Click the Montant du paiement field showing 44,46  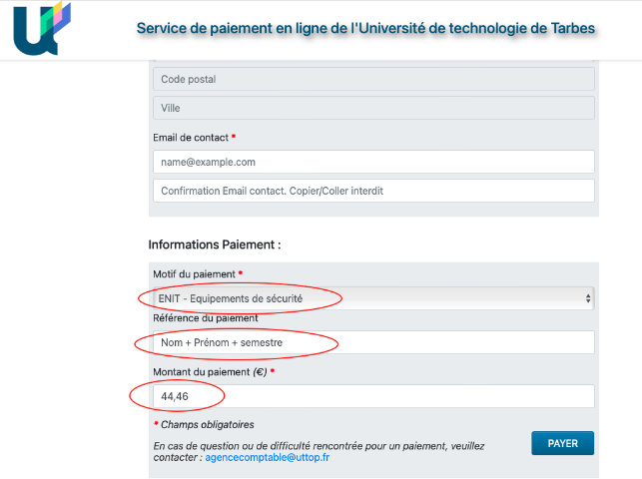tap(373, 396)
